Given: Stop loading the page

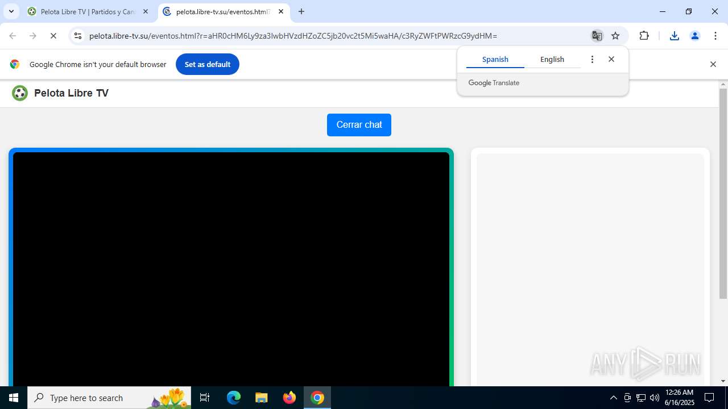Looking at the screenshot, I should [x=53, y=36].
